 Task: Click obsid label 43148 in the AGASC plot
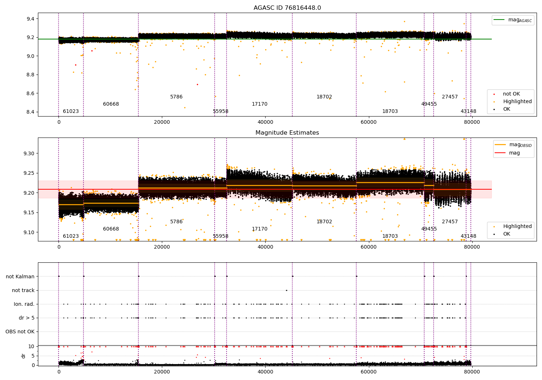pos(468,111)
